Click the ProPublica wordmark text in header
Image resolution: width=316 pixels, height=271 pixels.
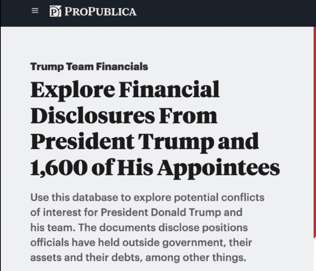(100, 12)
